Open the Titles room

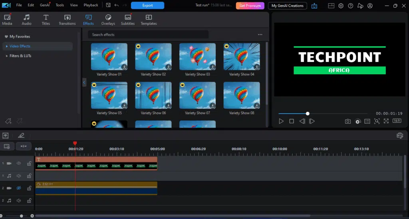(x=46, y=20)
